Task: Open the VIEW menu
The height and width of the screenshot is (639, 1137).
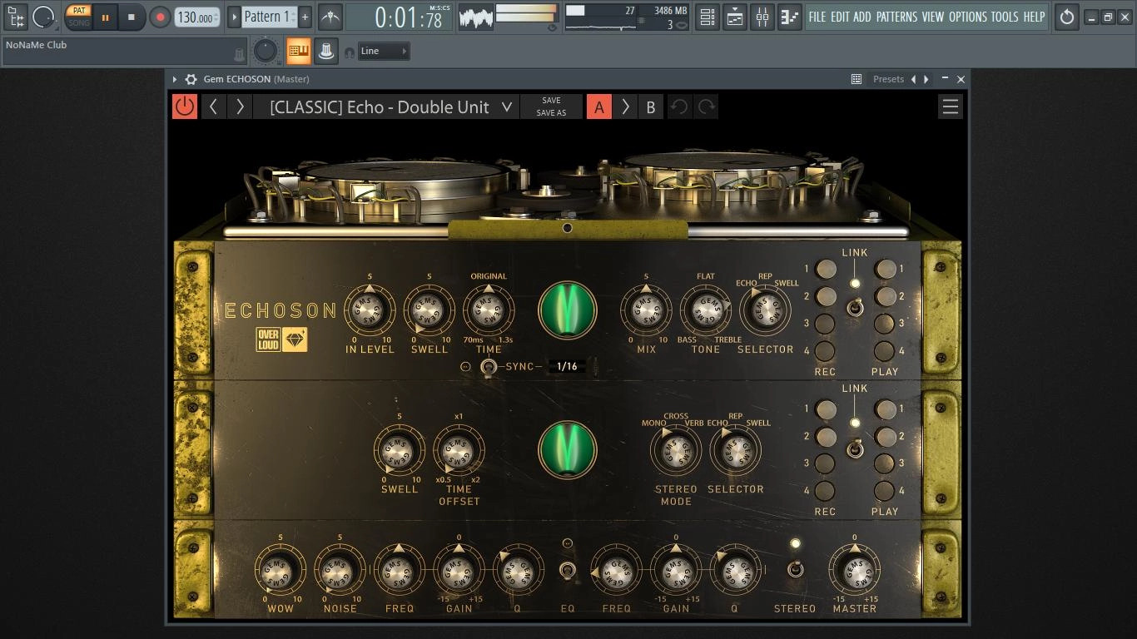Action: click(x=933, y=17)
